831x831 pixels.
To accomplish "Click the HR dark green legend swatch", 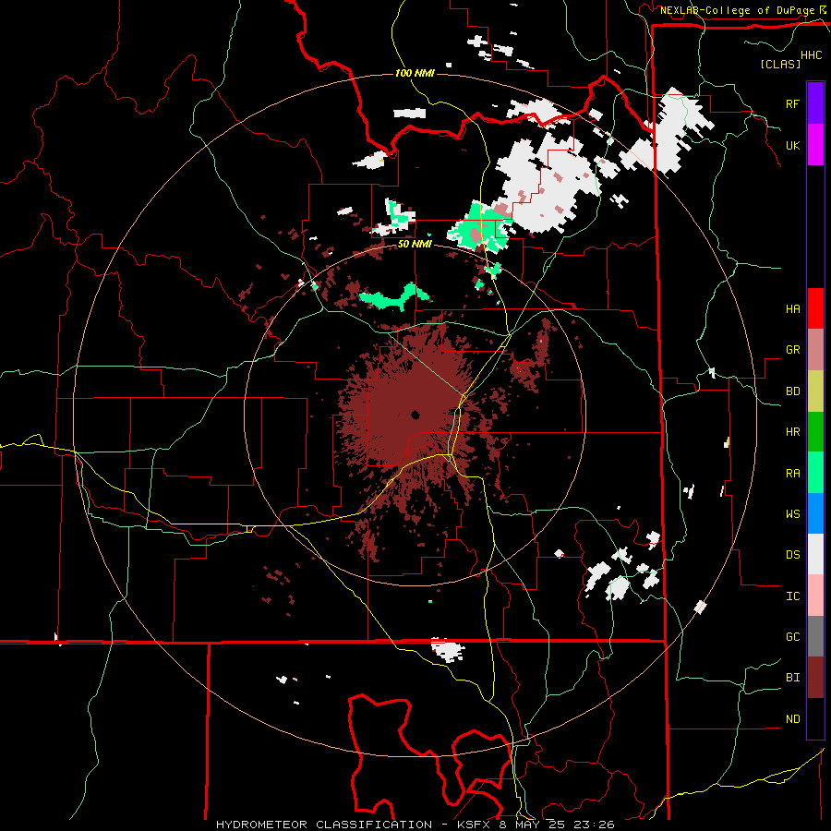I will pyautogui.click(x=815, y=431).
